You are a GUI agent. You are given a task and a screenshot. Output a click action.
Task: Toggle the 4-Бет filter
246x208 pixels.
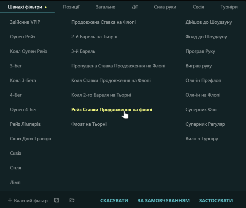point(16,95)
